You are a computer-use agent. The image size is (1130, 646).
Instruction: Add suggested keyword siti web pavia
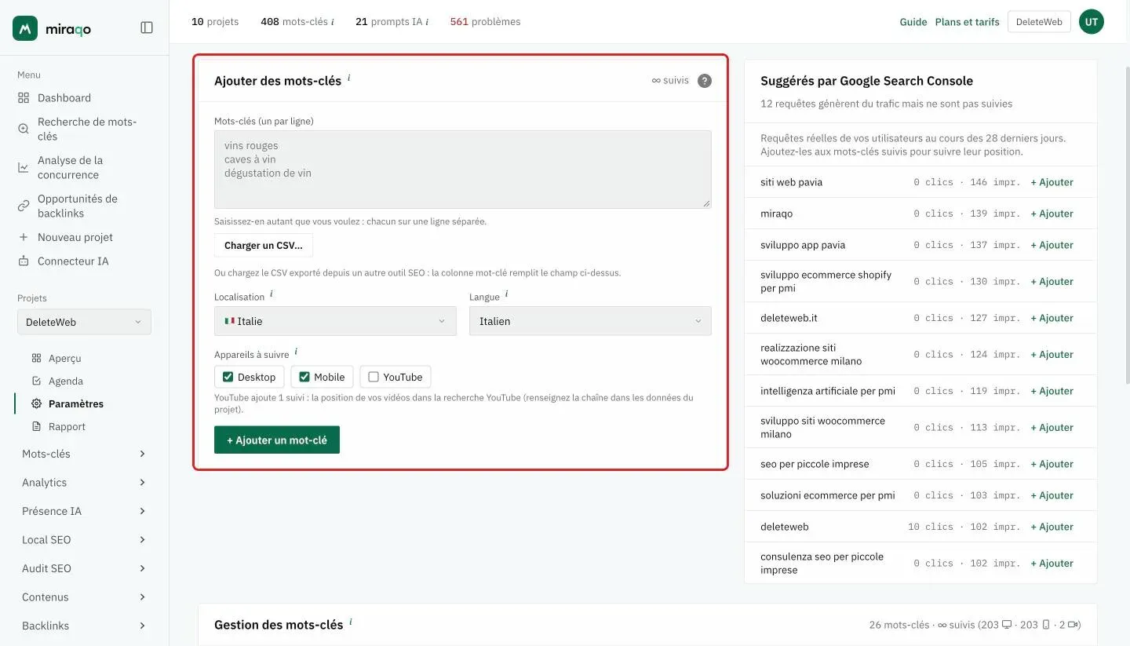(1052, 182)
